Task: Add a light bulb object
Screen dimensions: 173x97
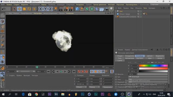Action: coord(111,9)
